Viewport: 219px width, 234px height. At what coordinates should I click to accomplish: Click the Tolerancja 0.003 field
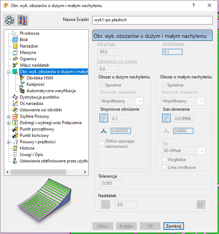[x=111, y=183]
